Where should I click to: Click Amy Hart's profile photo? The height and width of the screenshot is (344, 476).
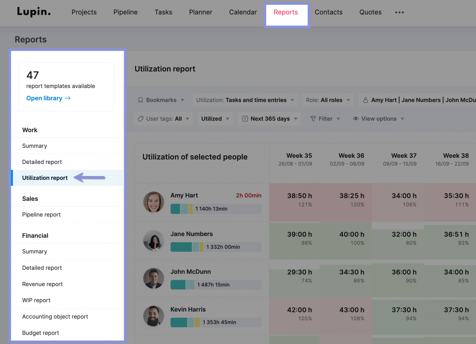pos(153,202)
